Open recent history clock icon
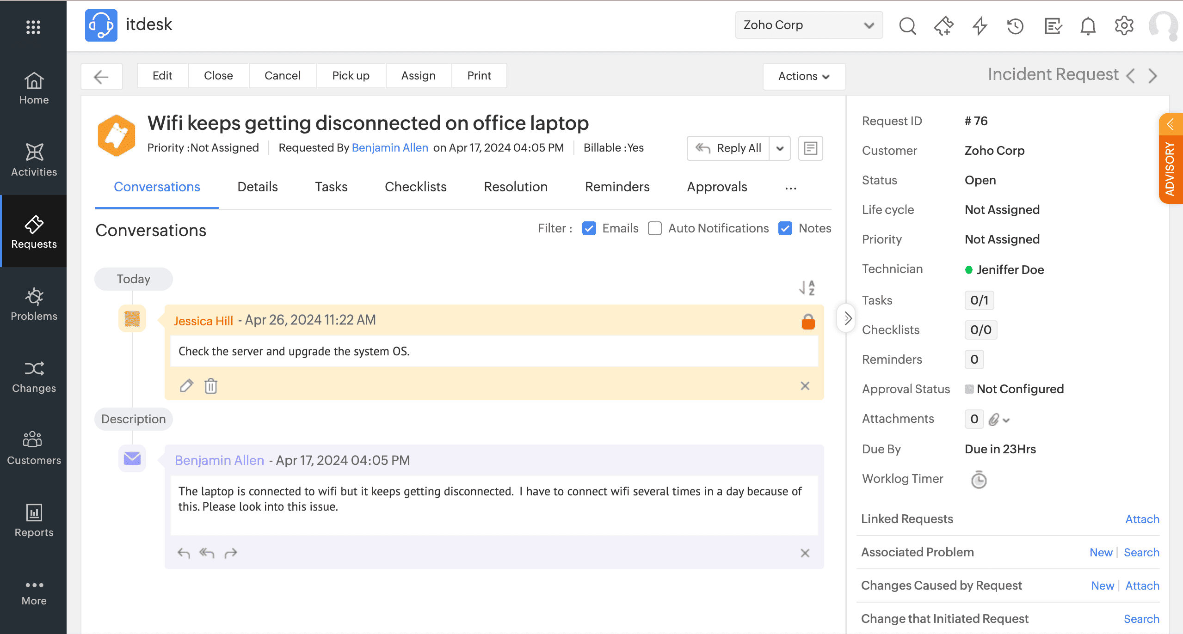1183x634 pixels. [x=1015, y=26]
